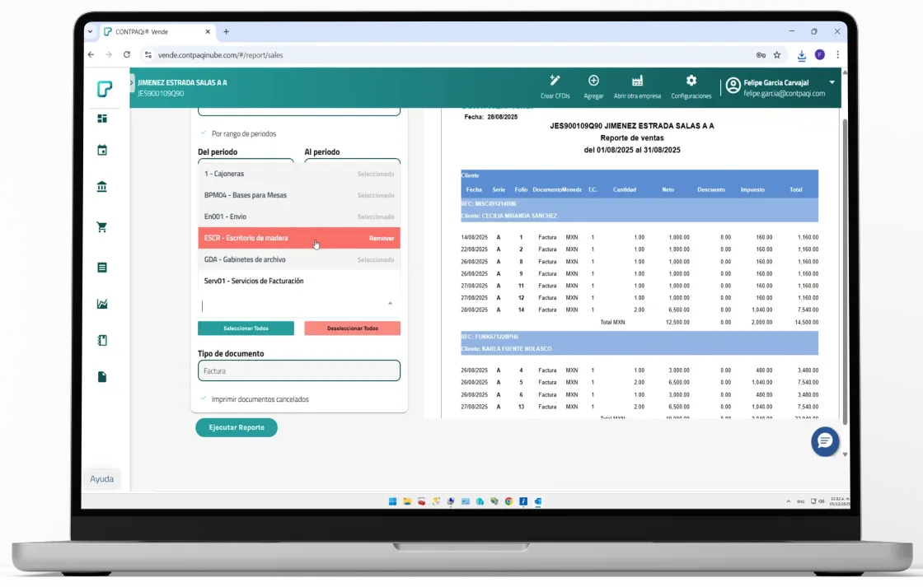923x587 pixels.
Task: Click the Deseleccionar Todos button
Action: coord(353,328)
